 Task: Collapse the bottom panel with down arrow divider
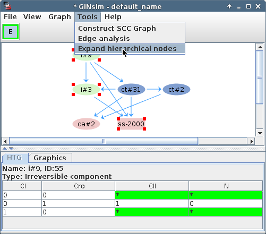point(11,149)
